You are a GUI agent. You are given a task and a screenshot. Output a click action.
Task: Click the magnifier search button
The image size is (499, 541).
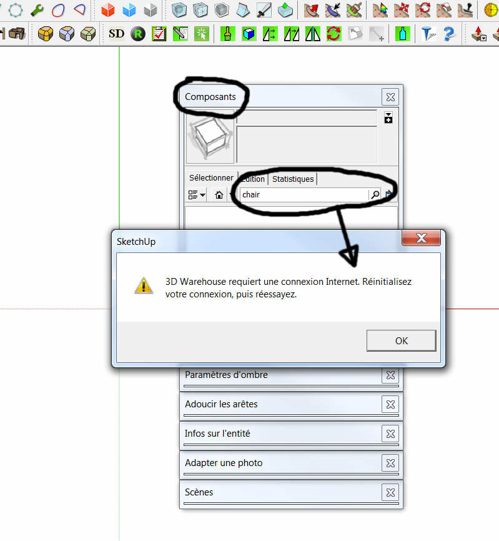[x=375, y=194]
